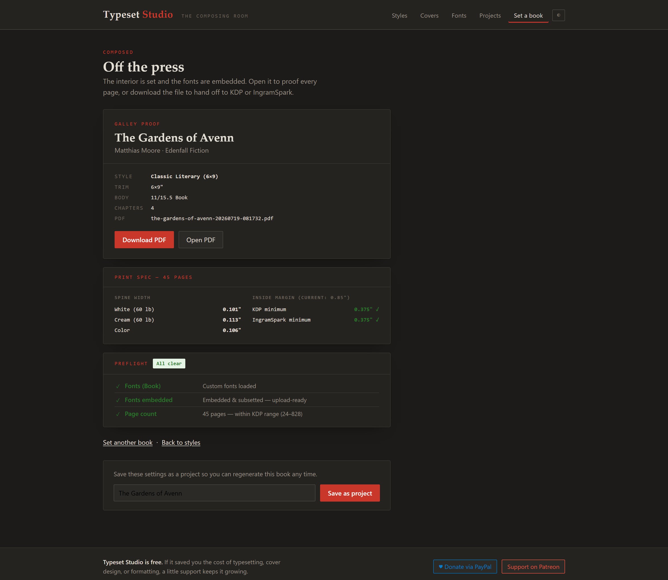Click the Fonts (Book) preflight label
Screen dimensions: 668x580
click(143, 386)
